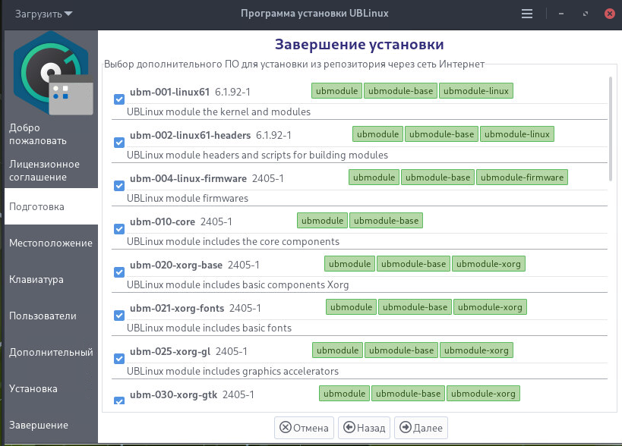Click the ubm-020-xorg-base package name

click(175, 265)
